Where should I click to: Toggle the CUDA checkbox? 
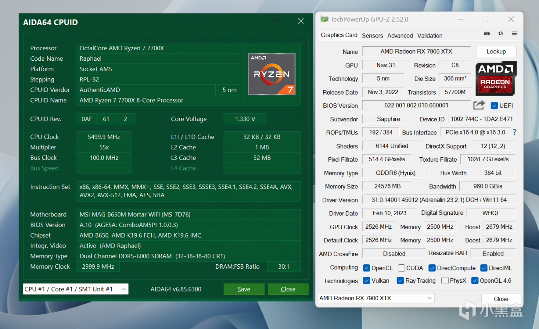pos(401,268)
